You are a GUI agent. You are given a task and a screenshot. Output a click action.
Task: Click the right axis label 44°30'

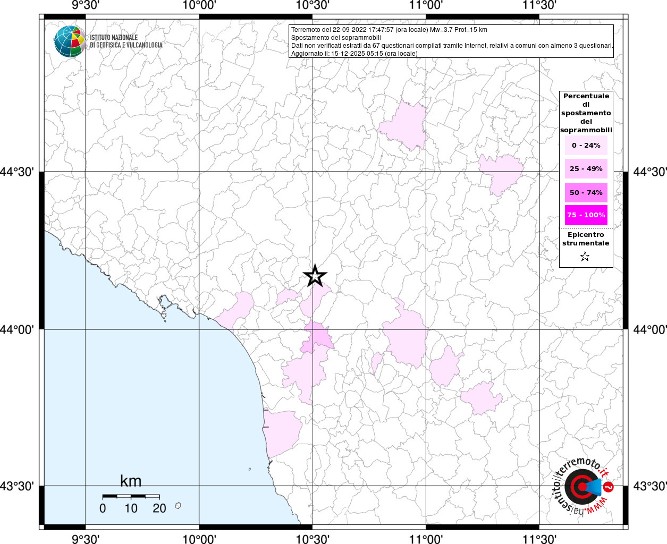649,172
